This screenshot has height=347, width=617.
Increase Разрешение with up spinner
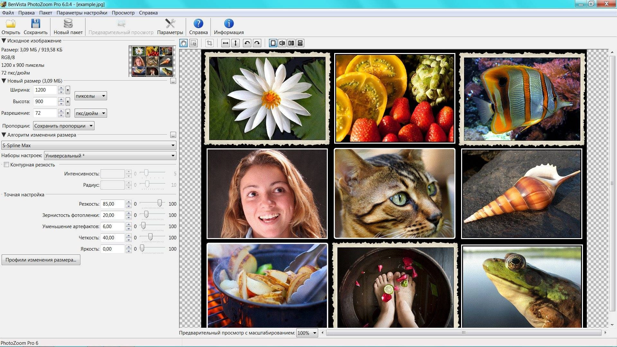click(x=61, y=111)
